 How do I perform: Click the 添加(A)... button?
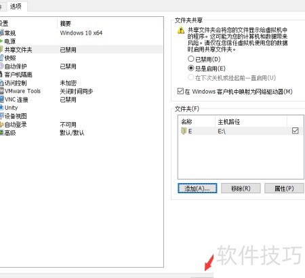tap(197, 188)
